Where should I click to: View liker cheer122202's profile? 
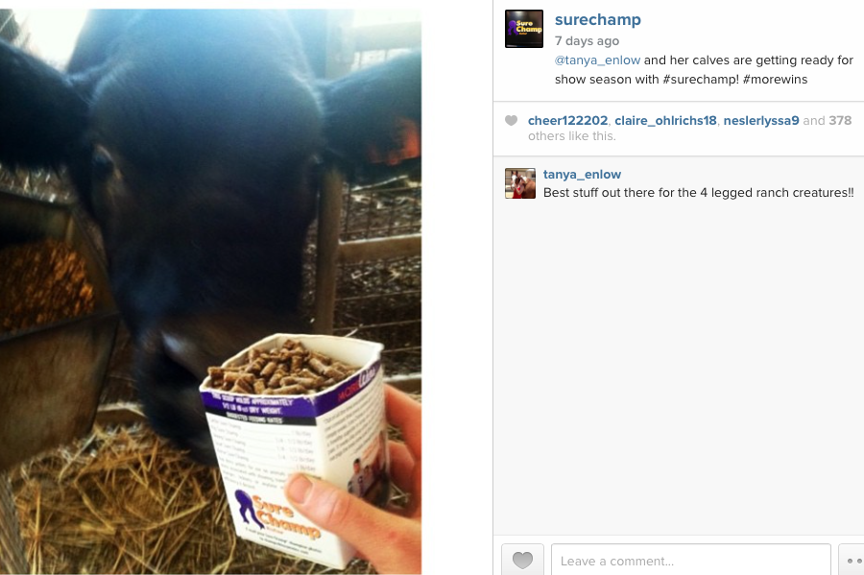point(567,121)
